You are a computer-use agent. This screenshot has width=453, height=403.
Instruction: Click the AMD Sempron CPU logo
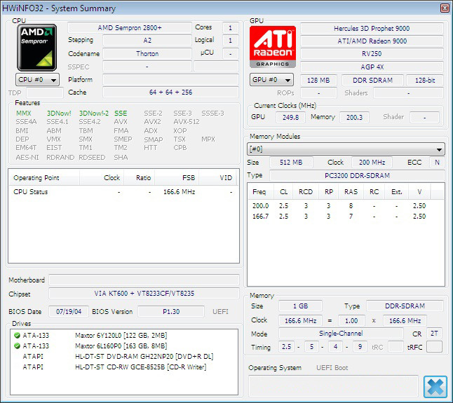(x=36, y=48)
